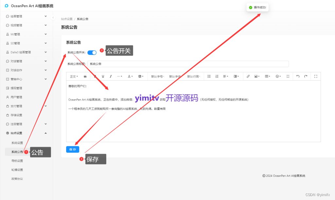Expand the Dalle3 绘画管理 chevron
335x200 pixels.
click(x=45, y=52)
